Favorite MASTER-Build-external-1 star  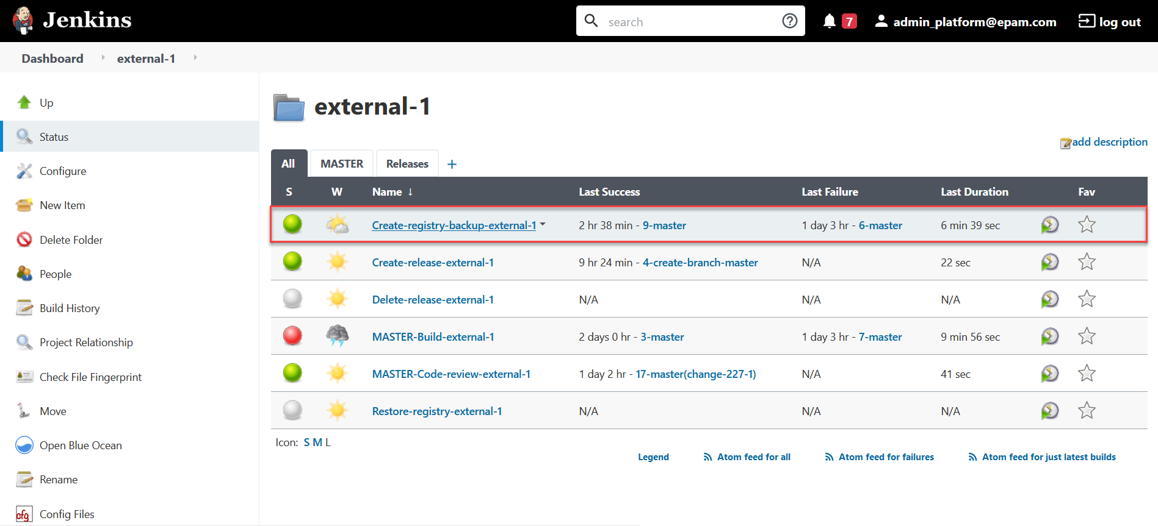(1087, 336)
